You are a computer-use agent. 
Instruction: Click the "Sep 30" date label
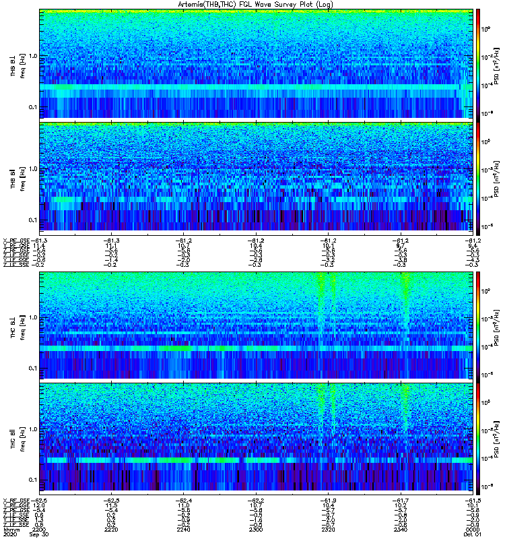click(39, 534)
